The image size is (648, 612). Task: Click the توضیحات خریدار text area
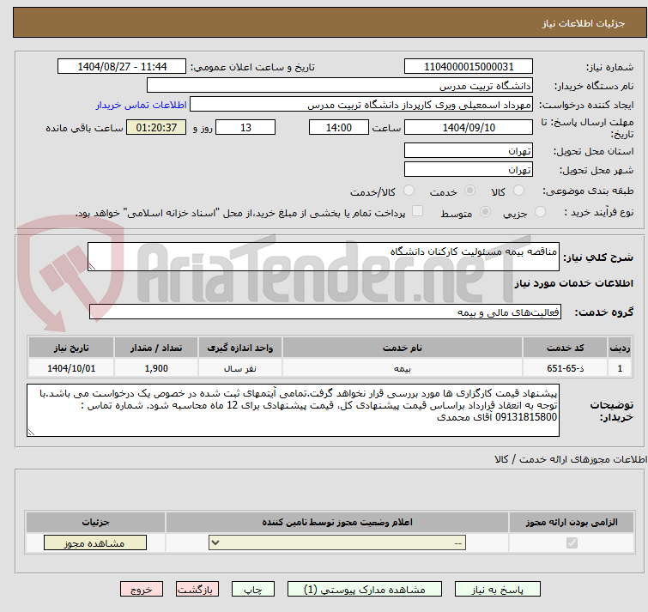[x=293, y=410]
